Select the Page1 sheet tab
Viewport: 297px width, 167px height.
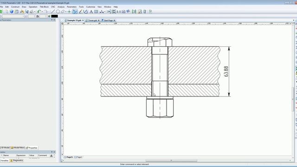pyautogui.click(x=68, y=157)
